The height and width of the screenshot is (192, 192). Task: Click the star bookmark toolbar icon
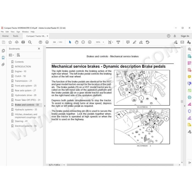point(10,42)
